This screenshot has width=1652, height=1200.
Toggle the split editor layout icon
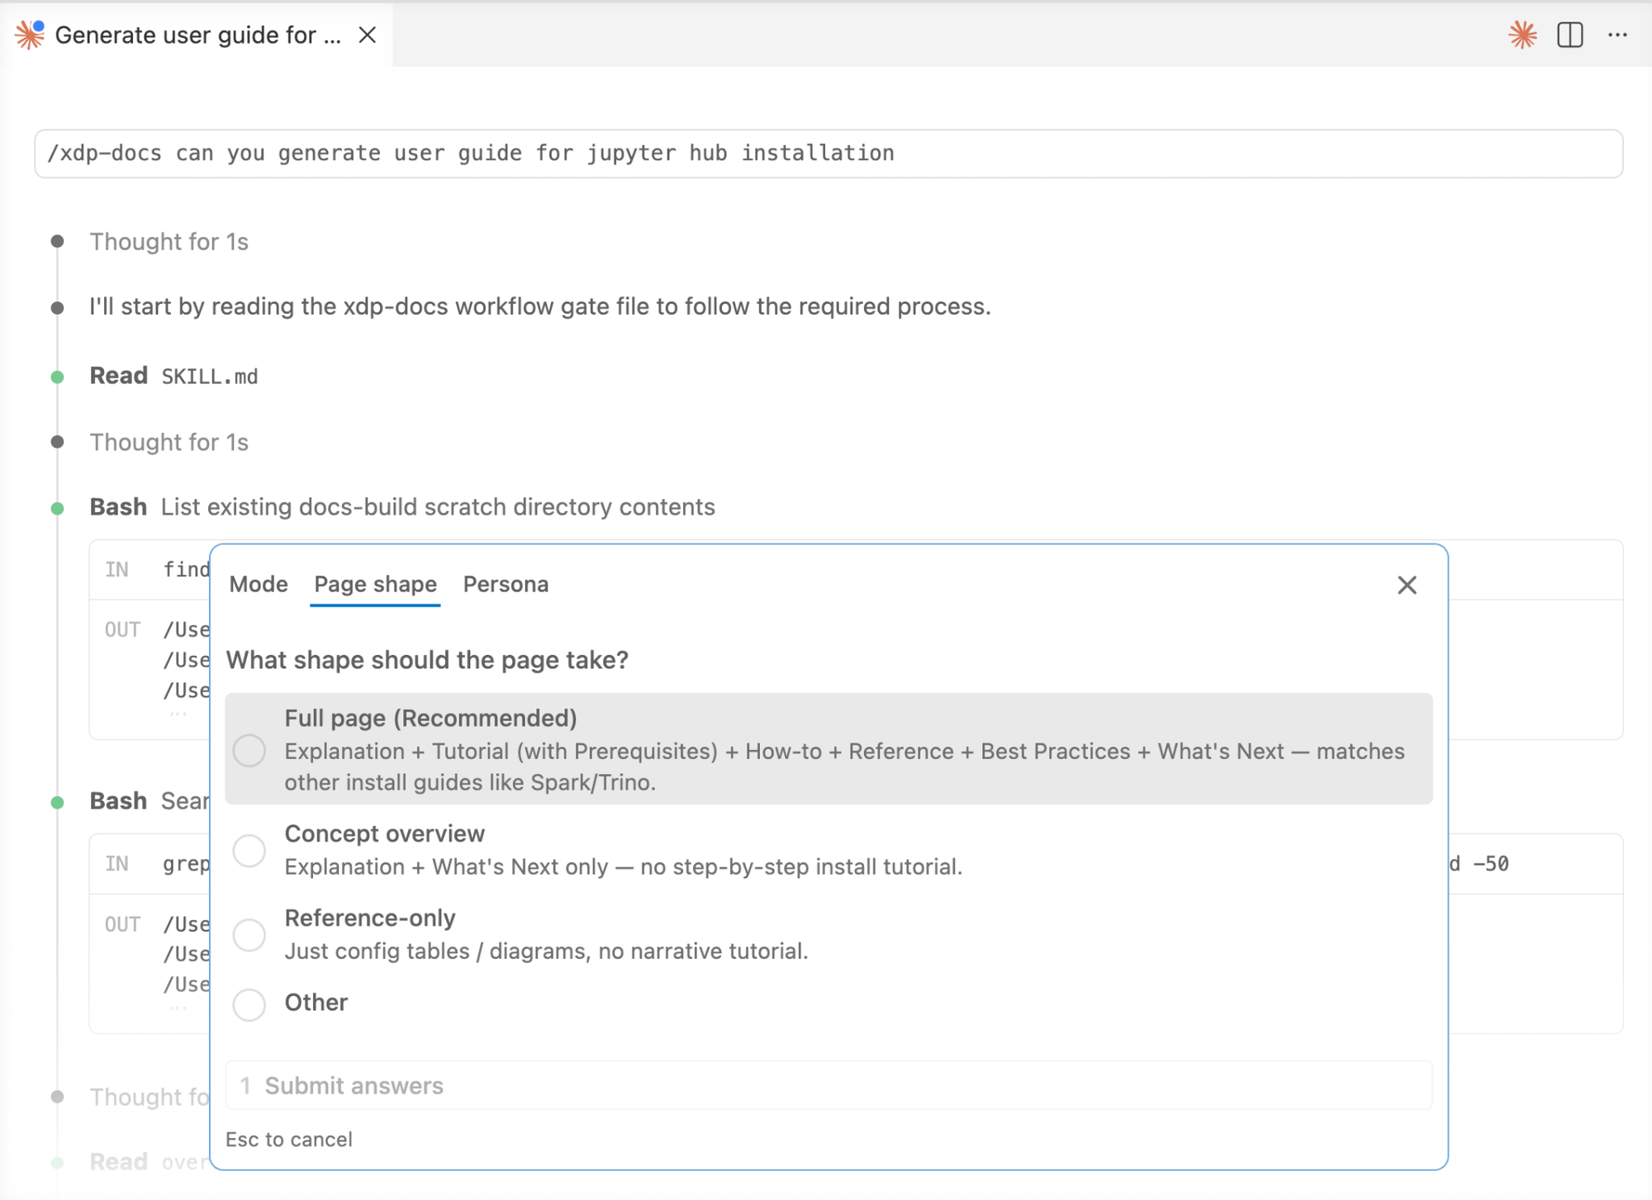coord(1570,35)
